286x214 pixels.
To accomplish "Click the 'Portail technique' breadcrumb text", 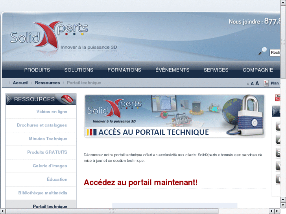I will click(84, 83).
